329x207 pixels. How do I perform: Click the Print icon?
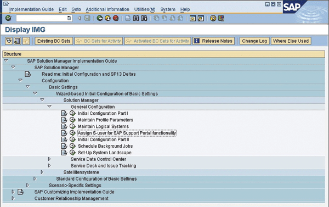coord(128,18)
